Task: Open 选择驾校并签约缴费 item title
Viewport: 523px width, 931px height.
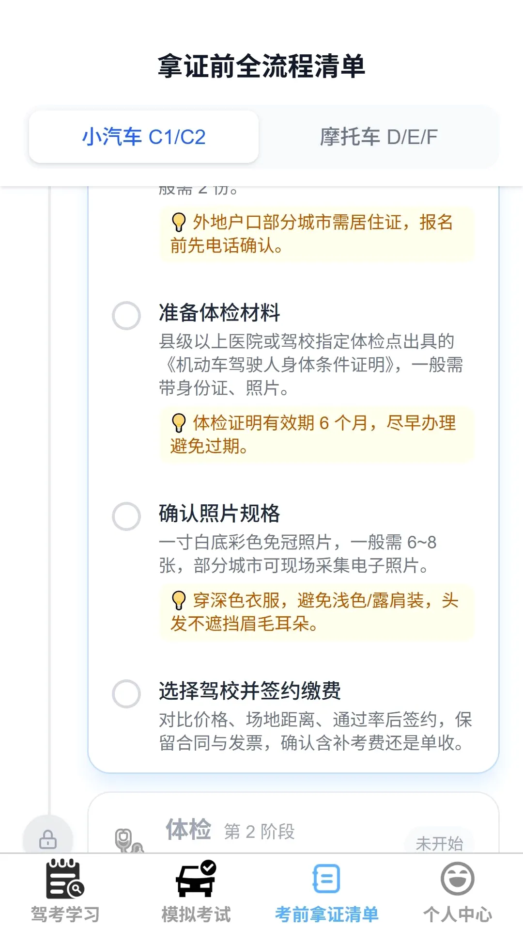Action: pos(250,691)
